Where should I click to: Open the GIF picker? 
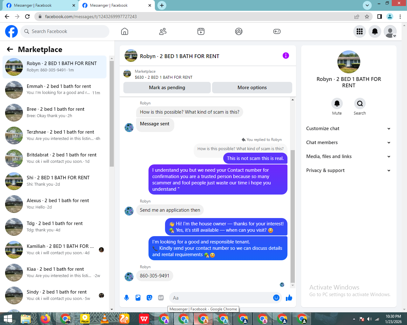tap(161, 298)
